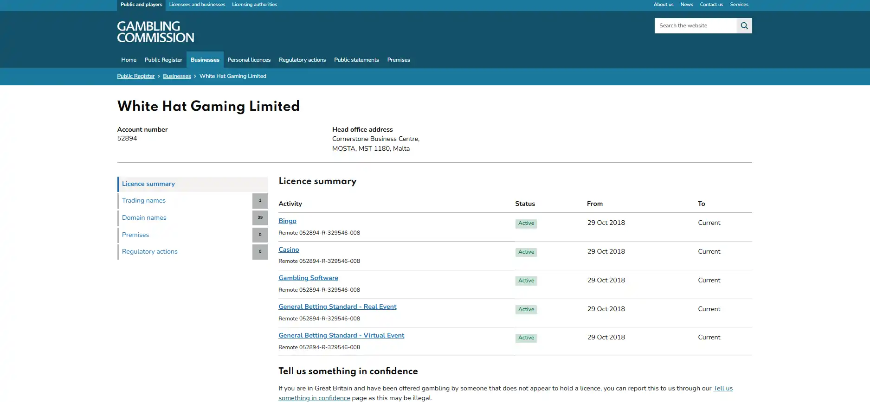This screenshot has width=870, height=402.
Task: Click Cornerstone Business Centre address line
Action: pyautogui.click(x=376, y=139)
